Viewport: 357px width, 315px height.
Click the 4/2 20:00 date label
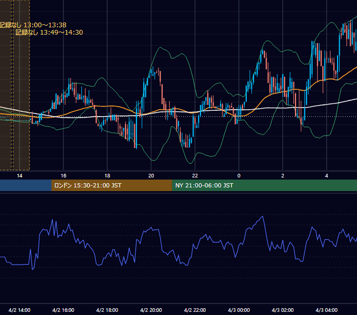(151, 310)
